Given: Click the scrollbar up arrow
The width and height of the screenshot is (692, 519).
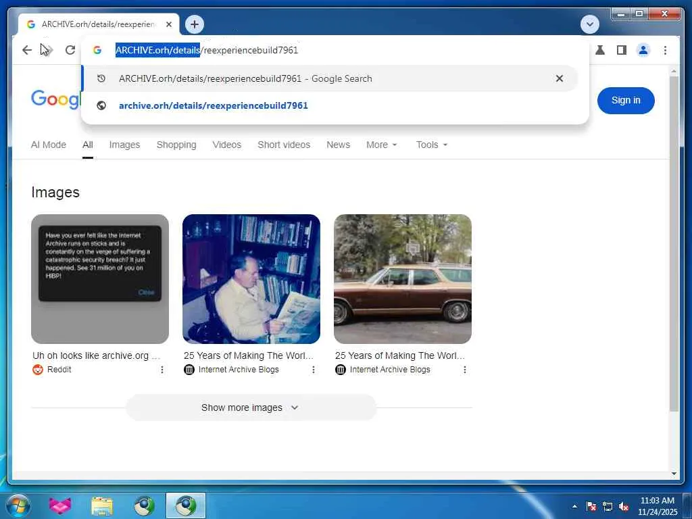Looking at the screenshot, I should (x=674, y=71).
